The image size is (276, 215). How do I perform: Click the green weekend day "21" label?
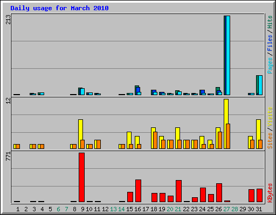pos(178,209)
